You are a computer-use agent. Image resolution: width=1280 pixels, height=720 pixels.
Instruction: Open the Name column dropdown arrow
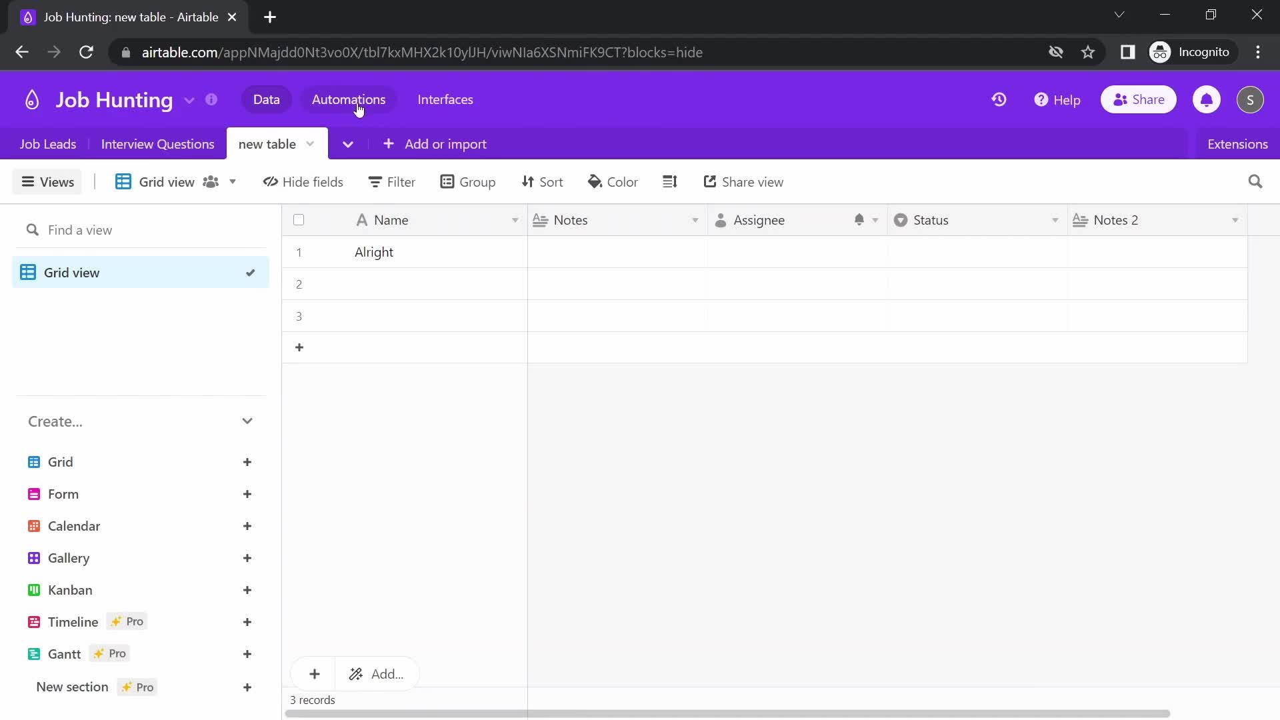(514, 220)
